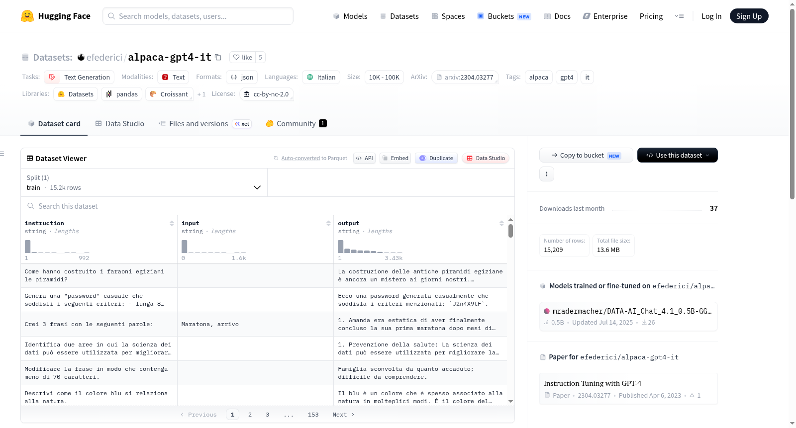Switch to the Data Studio tab

(x=120, y=123)
